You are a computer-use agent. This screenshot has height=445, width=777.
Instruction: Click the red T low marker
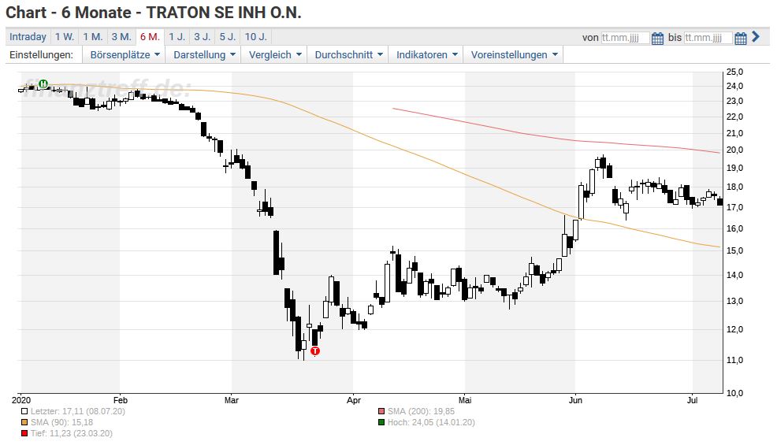tap(315, 350)
